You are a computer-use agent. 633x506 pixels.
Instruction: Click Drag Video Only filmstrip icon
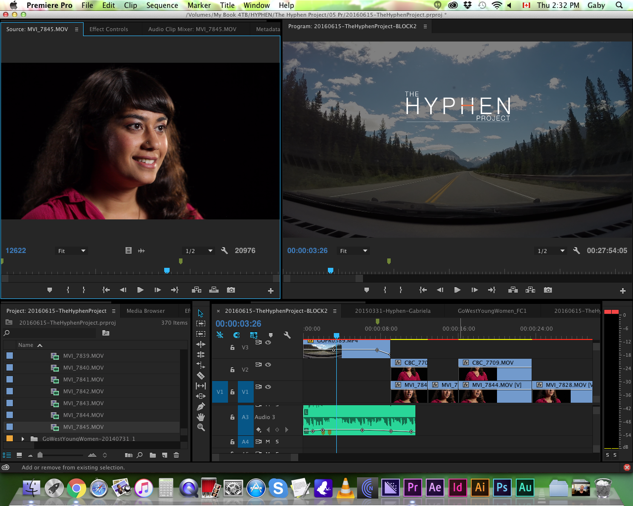[x=129, y=251]
